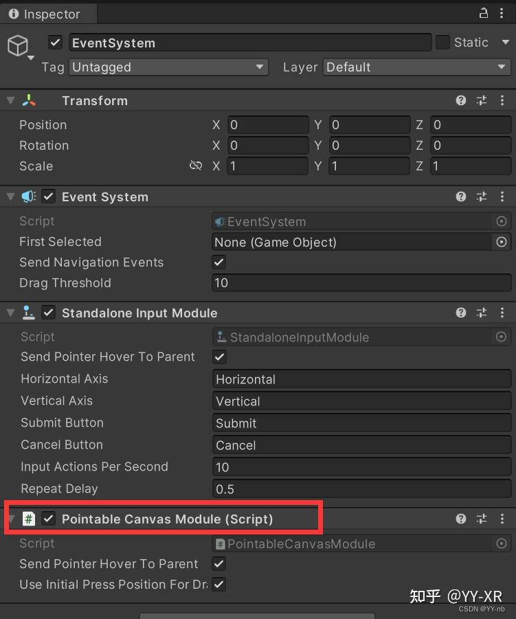Click the Drag Threshold value field
Viewport: 516px width, 619px height.
click(361, 283)
